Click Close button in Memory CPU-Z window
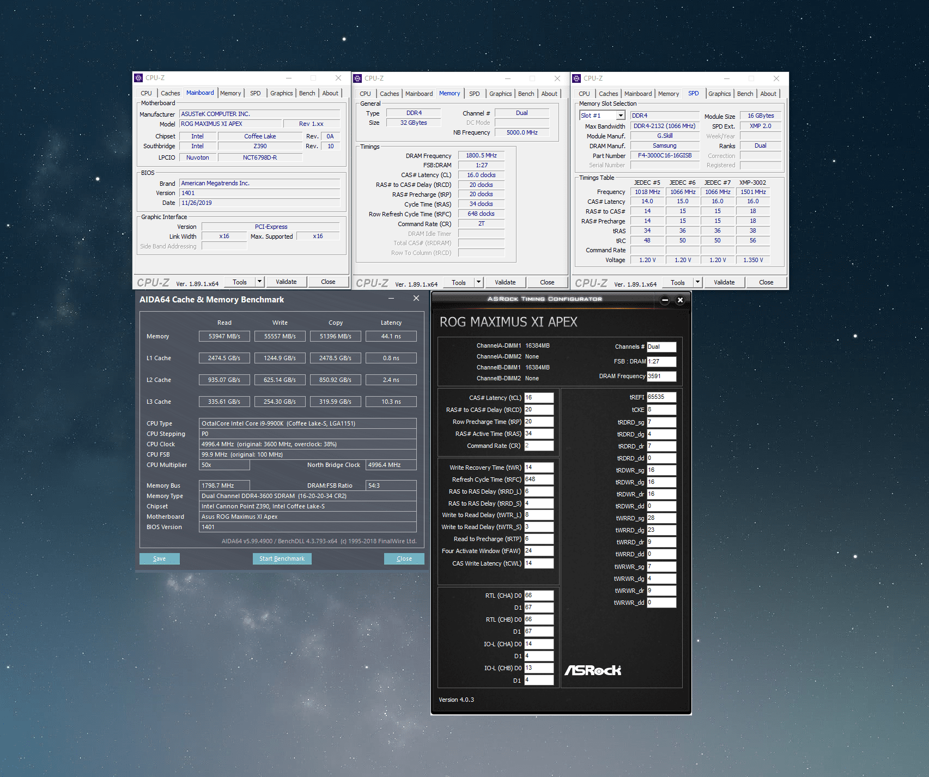This screenshot has height=777, width=929. (547, 282)
